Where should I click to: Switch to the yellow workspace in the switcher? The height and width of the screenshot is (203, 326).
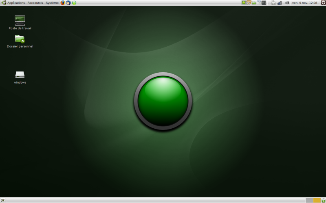317,200
